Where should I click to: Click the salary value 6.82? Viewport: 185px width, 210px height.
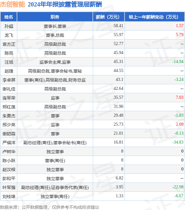coord(119,178)
